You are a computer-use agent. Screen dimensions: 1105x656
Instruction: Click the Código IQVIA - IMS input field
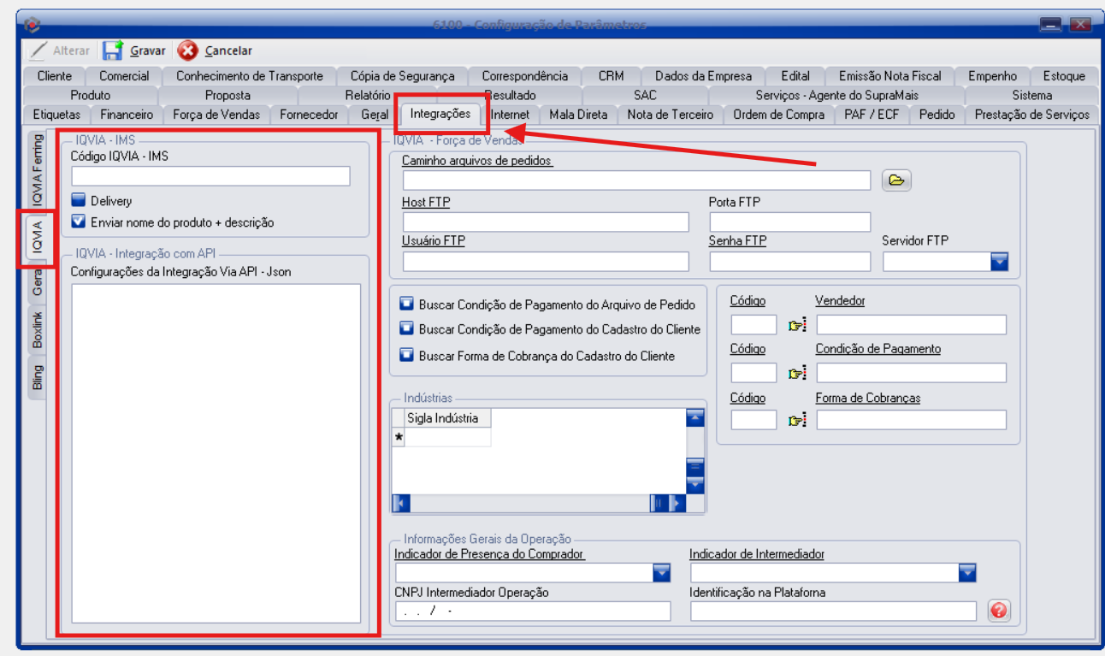point(210,176)
